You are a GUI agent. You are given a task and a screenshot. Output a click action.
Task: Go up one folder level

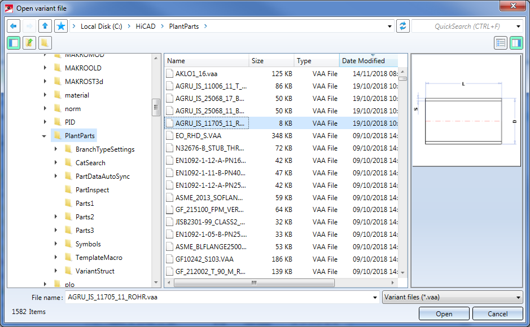pos(45,26)
